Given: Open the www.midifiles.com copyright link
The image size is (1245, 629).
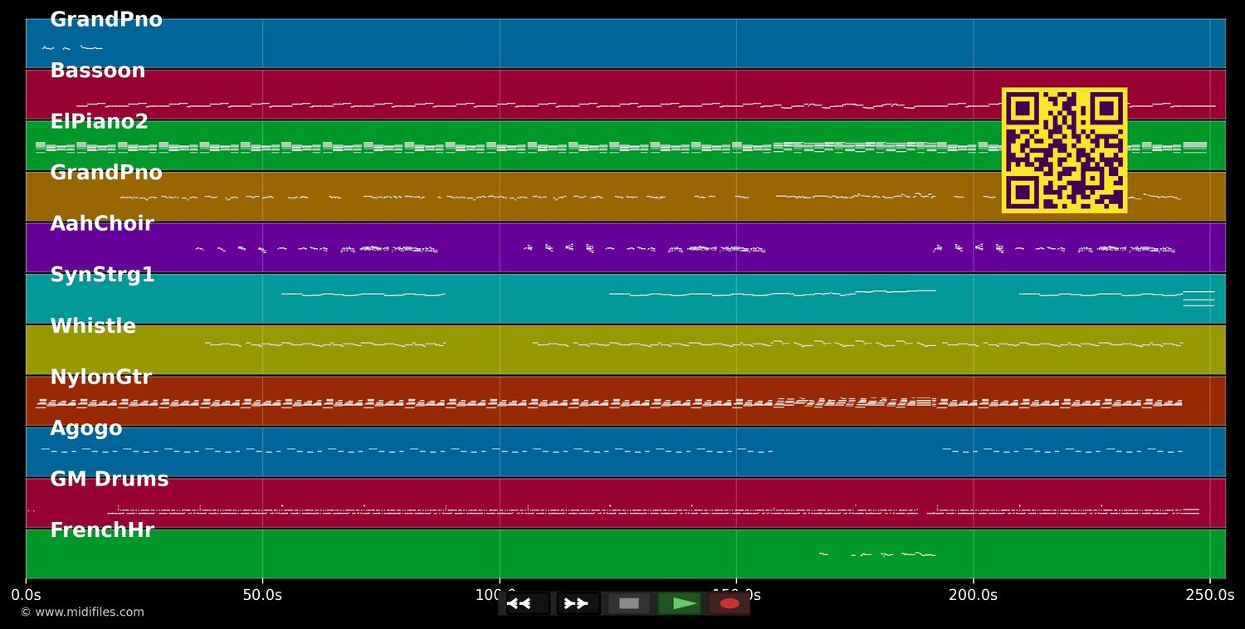Looking at the screenshot, I should (x=82, y=612).
